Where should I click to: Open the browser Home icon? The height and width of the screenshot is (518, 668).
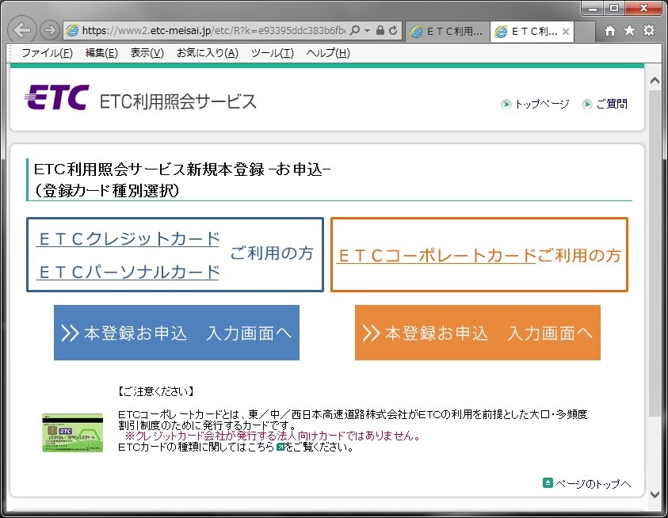coord(610,30)
